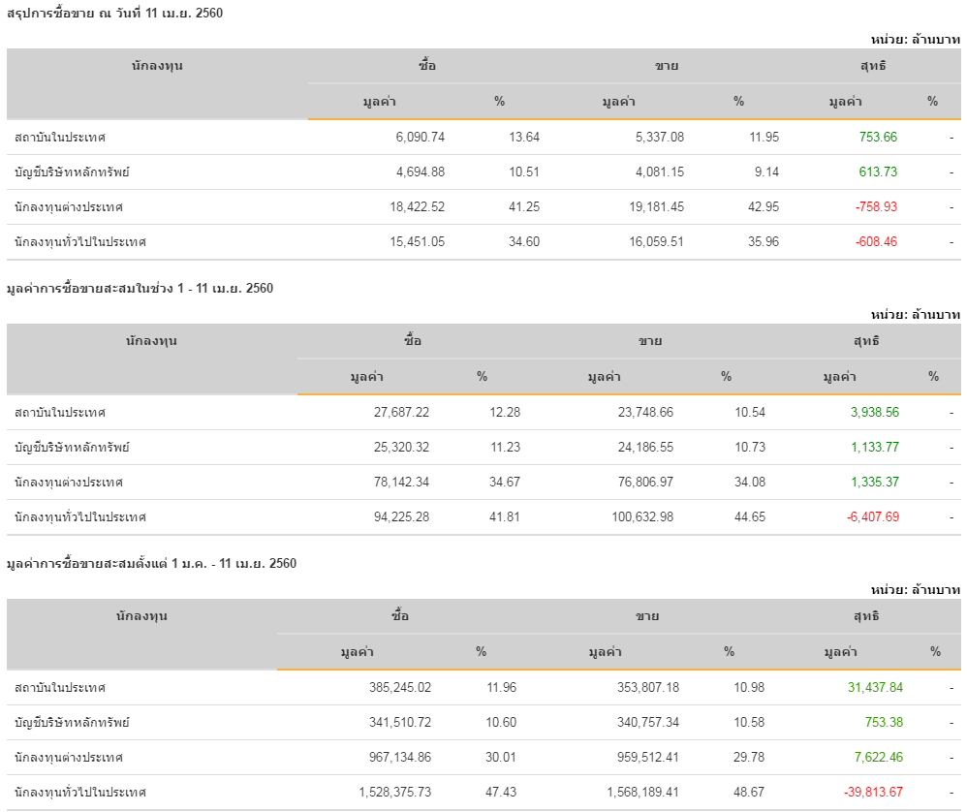Click the red net value -6,407.69

tap(872, 516)
